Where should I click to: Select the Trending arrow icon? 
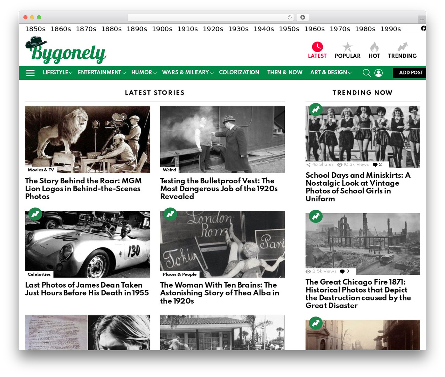point(403,47)
